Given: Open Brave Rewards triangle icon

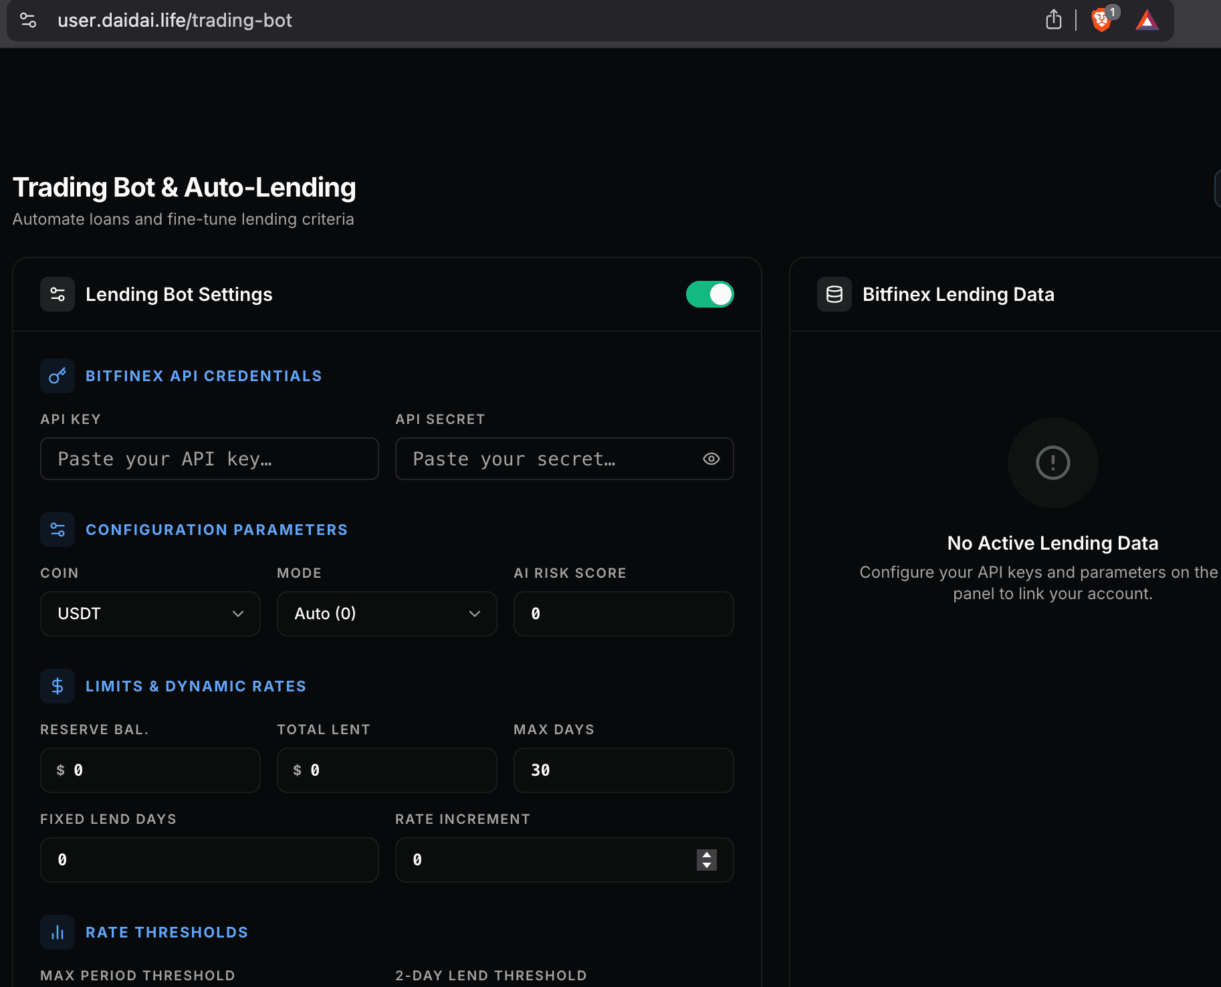Looking at the screenshot, I should point(1147,20).
